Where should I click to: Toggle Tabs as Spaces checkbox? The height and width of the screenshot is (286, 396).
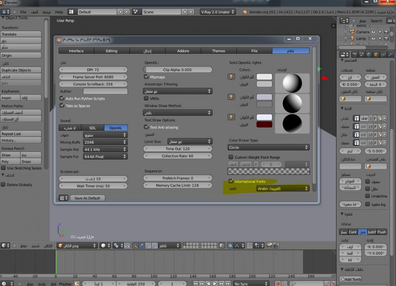(62, 106)
